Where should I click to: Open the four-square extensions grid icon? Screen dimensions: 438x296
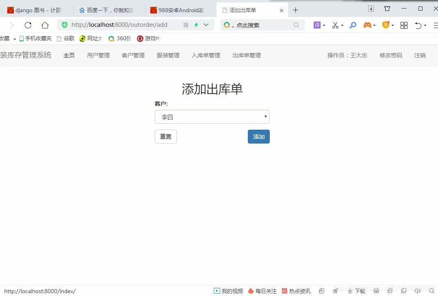click(x=404, y=26)
